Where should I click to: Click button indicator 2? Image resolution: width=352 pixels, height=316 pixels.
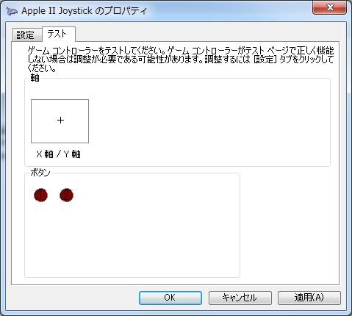pos(67,195)
